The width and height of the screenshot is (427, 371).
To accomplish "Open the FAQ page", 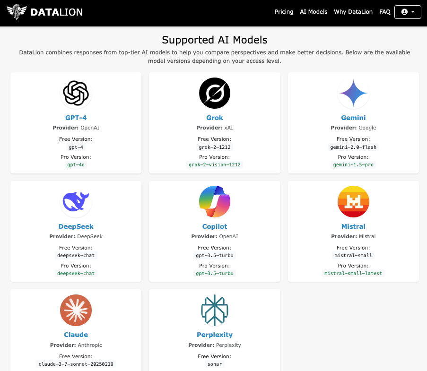I will (385, 12).
